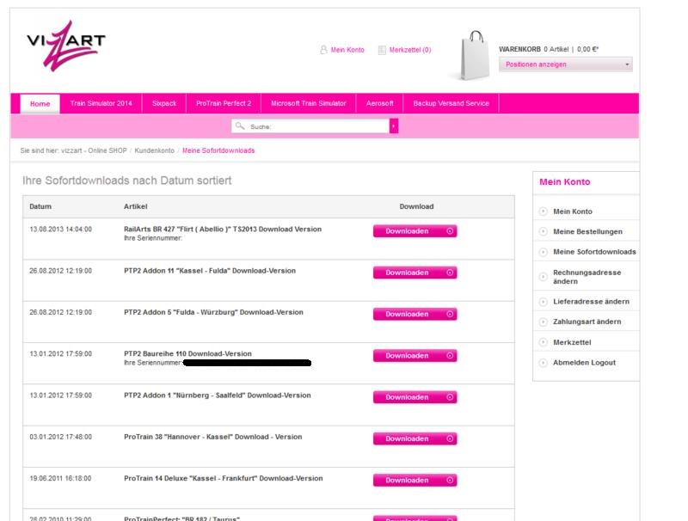Download PTP2 Addon 5 Fulda - Würzburg

415,314
